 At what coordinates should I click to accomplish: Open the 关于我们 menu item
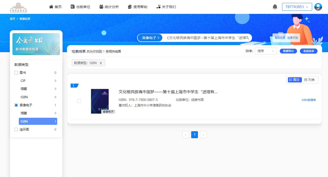[166, 7]
